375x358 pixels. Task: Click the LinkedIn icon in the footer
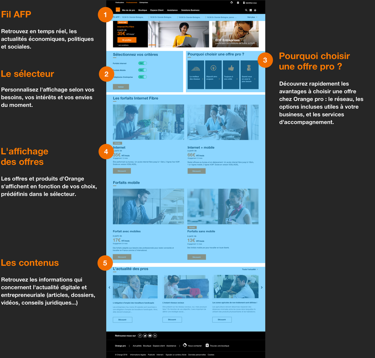click(155, 336)
